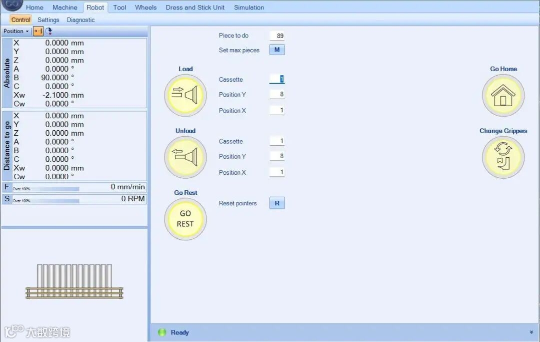This screenshot has width=540, height=342.
Task: Click the Unload Position Y field
Action: click(277, 156)
